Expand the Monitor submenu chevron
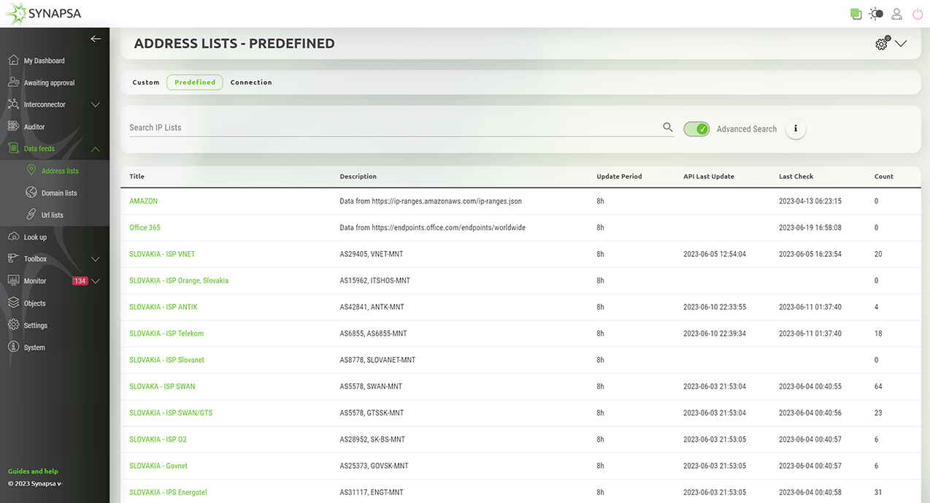This screenshot has height=503, width=930. tap(96, 280)
